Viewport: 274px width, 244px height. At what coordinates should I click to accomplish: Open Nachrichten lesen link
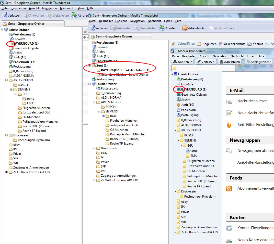252,101
